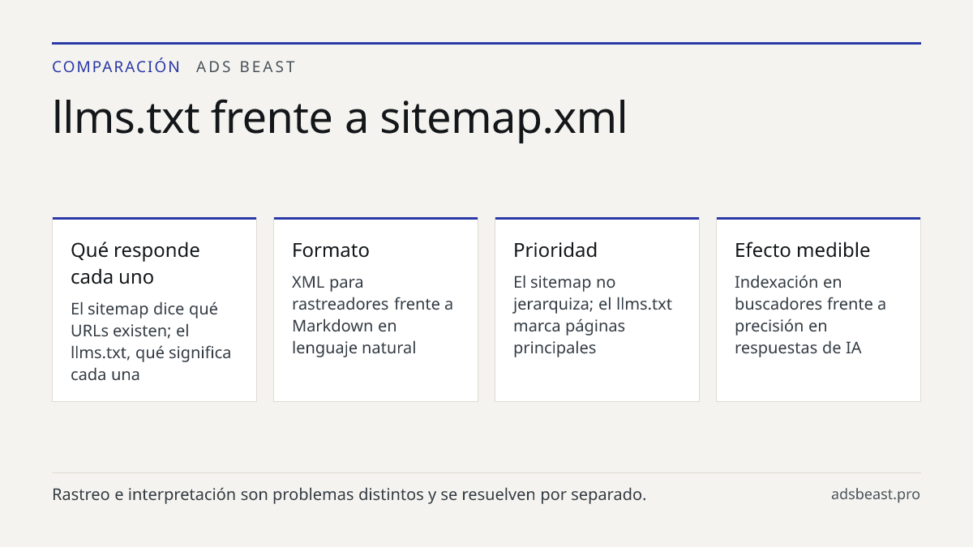Select the 'Qué responde cada uno' heading
The image size is (973, 547).
pyautogui.click(x=135, y=263)
